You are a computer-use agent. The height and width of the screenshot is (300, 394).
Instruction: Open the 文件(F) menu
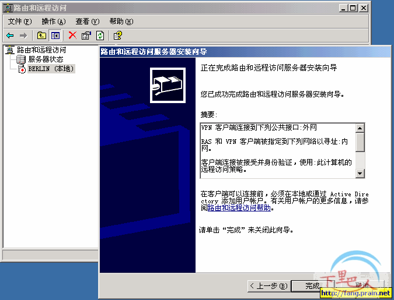[19, 22]
